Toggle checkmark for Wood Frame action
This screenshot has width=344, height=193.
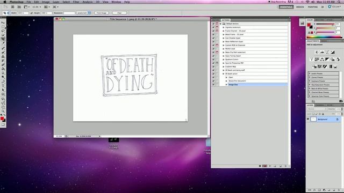click(x=213, y=34)
